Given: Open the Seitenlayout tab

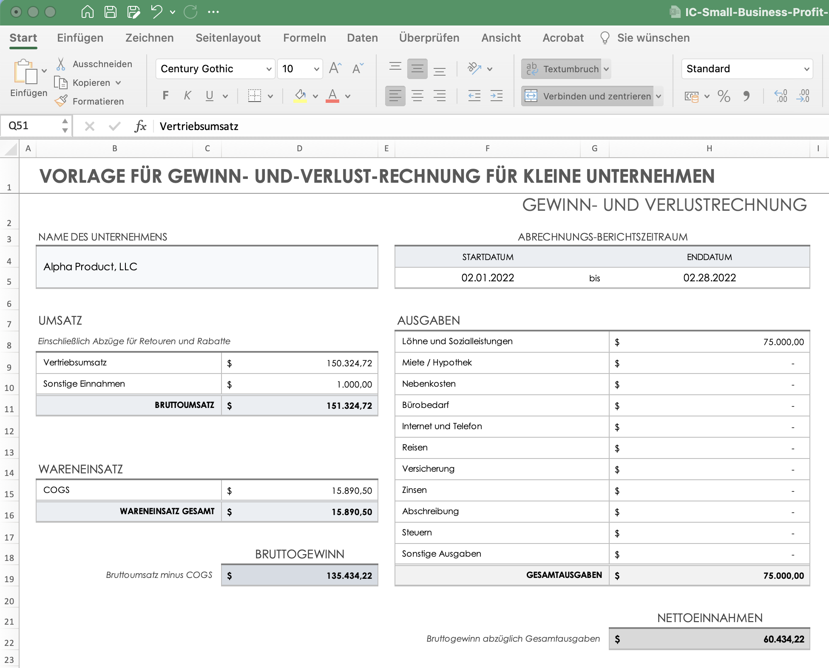Looking at the screenshot, I should click(x=228, y=38).
